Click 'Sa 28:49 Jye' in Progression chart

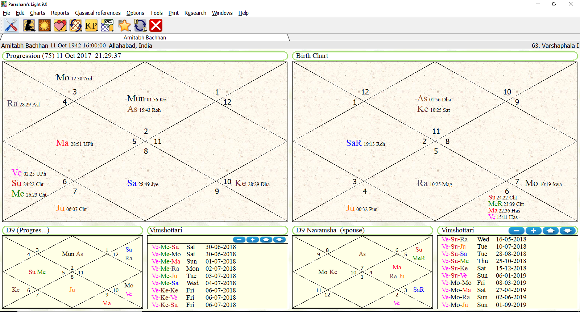pyautogui.click(x=143, y=184)
